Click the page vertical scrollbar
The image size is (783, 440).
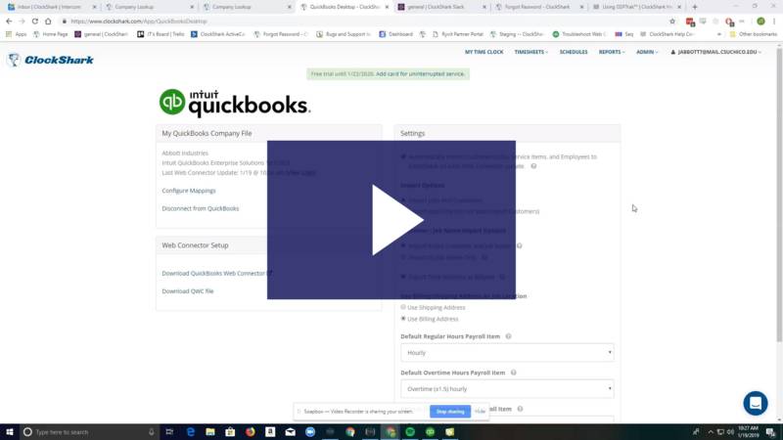(x=779, y=195)
